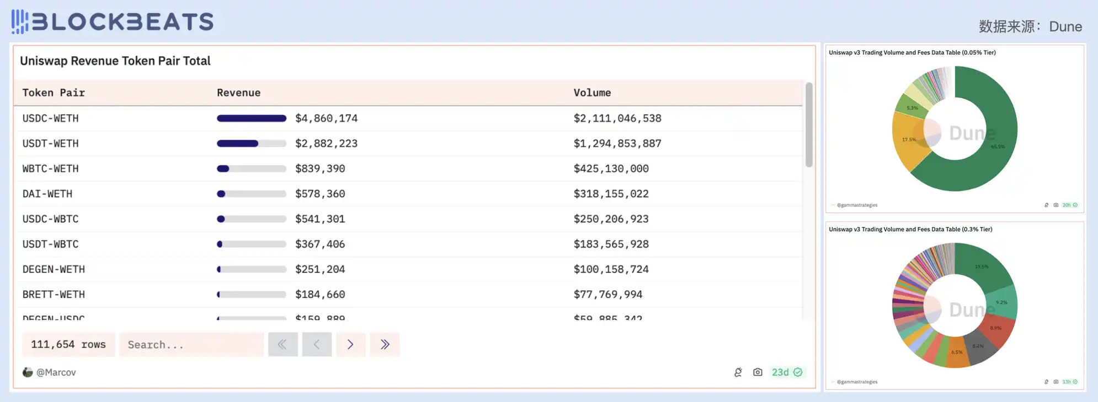1098x402 pixels.
Task: Click the camera screenshot icon below the revenue table
Action: 758,372
